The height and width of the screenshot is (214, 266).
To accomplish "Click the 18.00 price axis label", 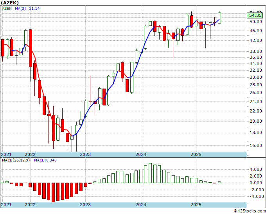I will (257, 132).
